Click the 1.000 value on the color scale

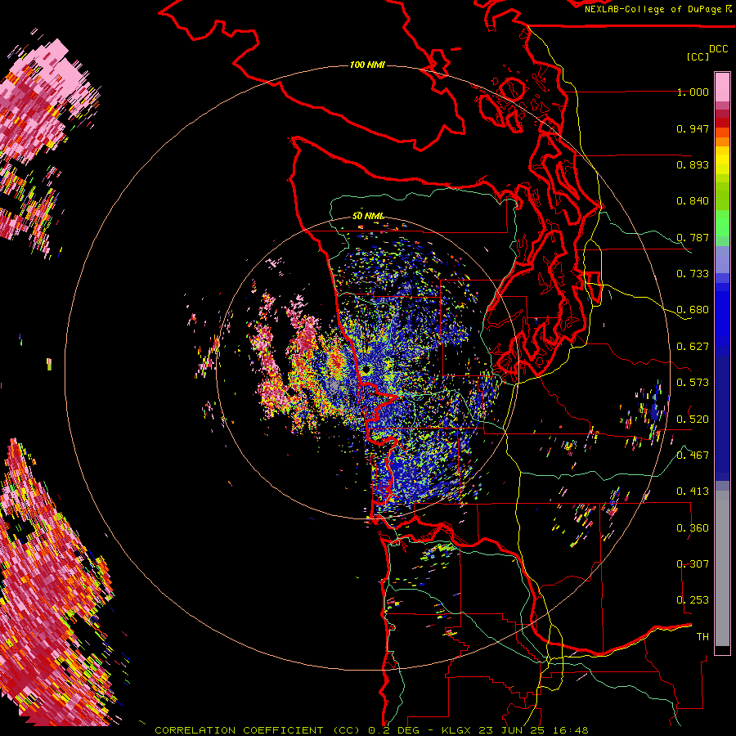693,92
